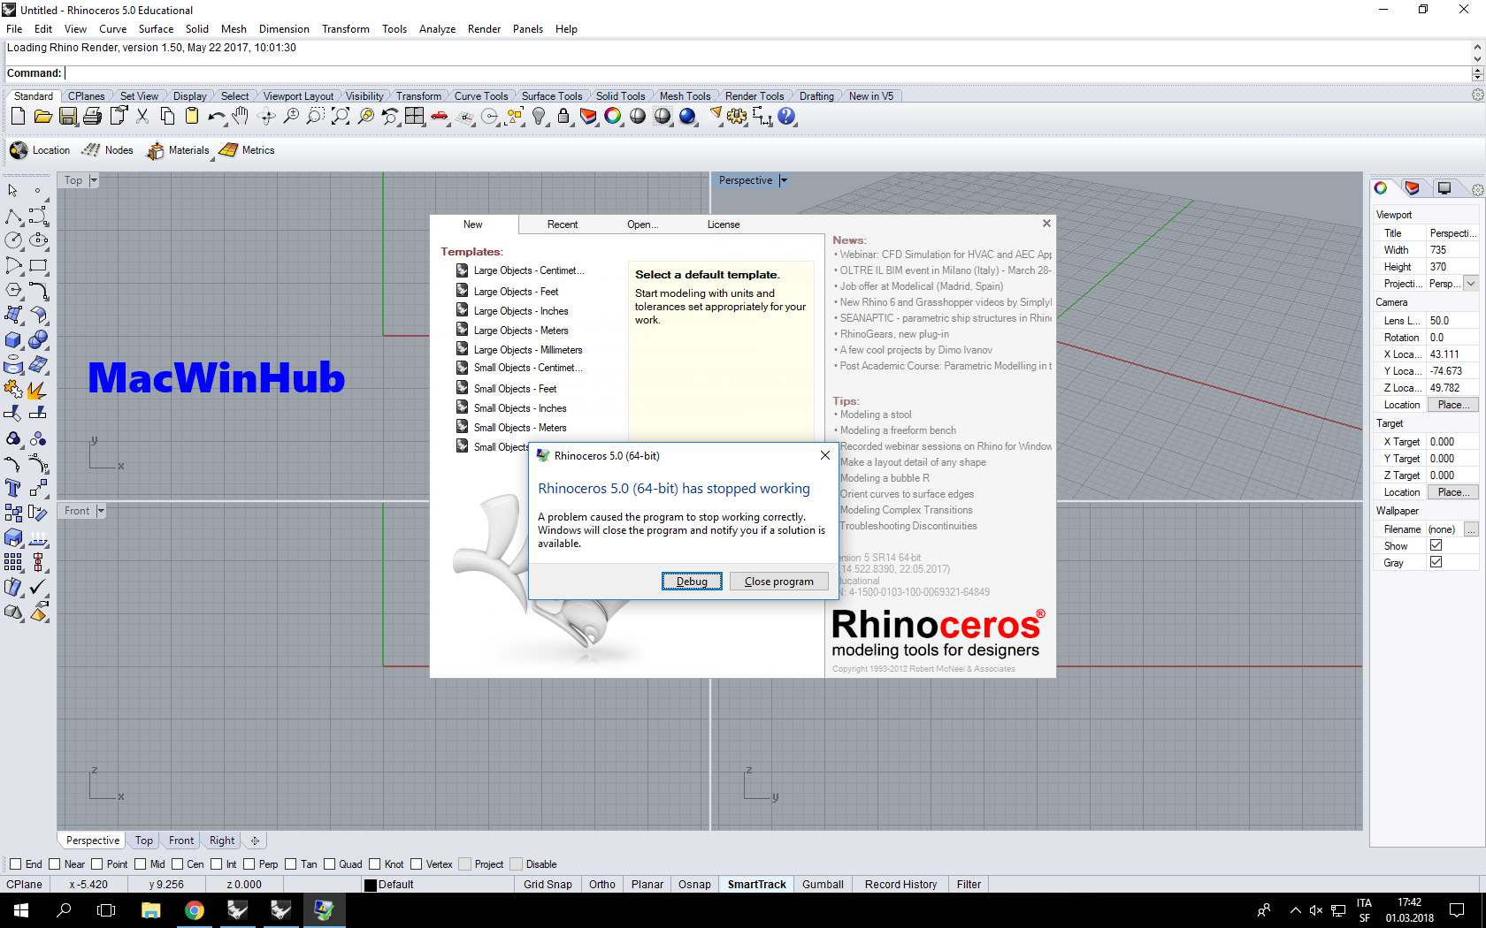Uncheck the wallpaper Show checkbox
The height and width of the screenshot is (928, 1486).
(x=1436, y=546)
